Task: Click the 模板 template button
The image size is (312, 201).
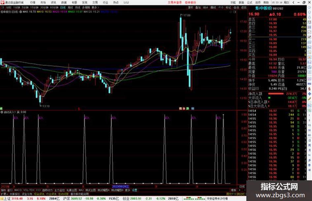Action: (233, 190)
